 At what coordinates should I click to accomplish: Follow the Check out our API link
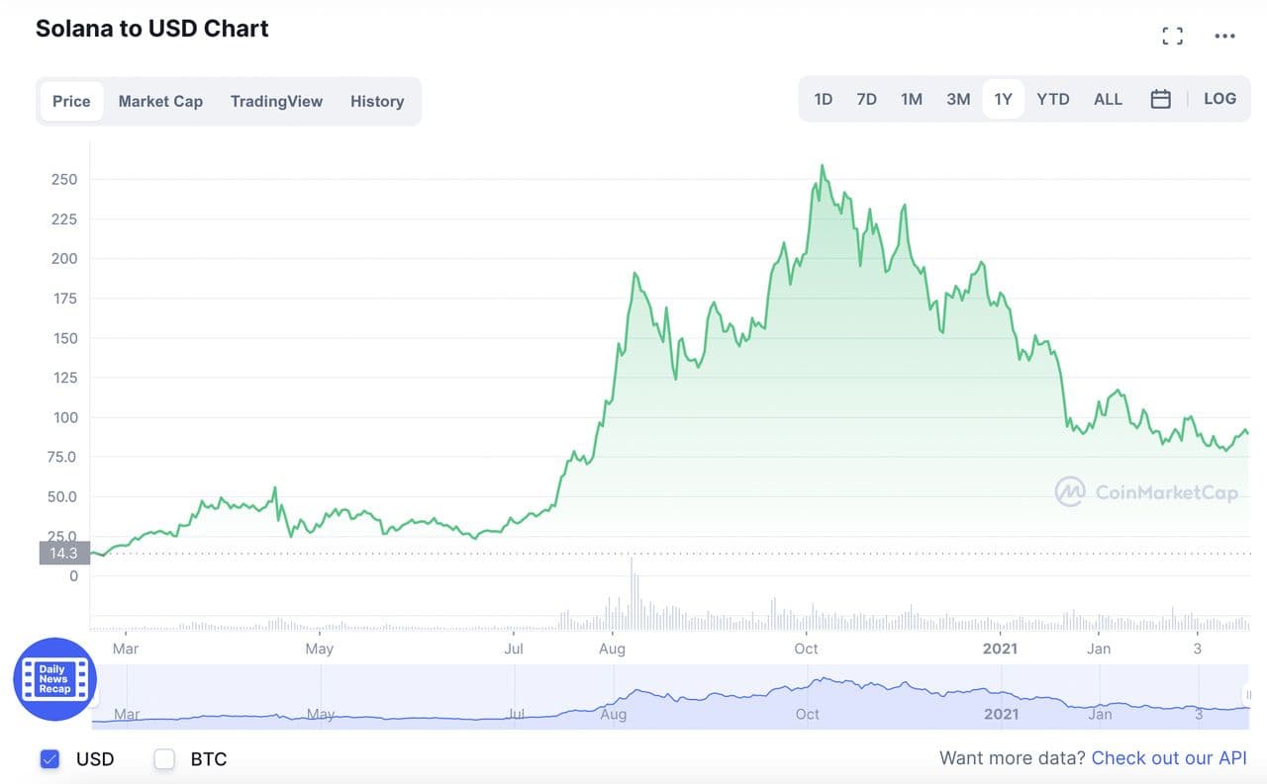(x=1169, y=758)
